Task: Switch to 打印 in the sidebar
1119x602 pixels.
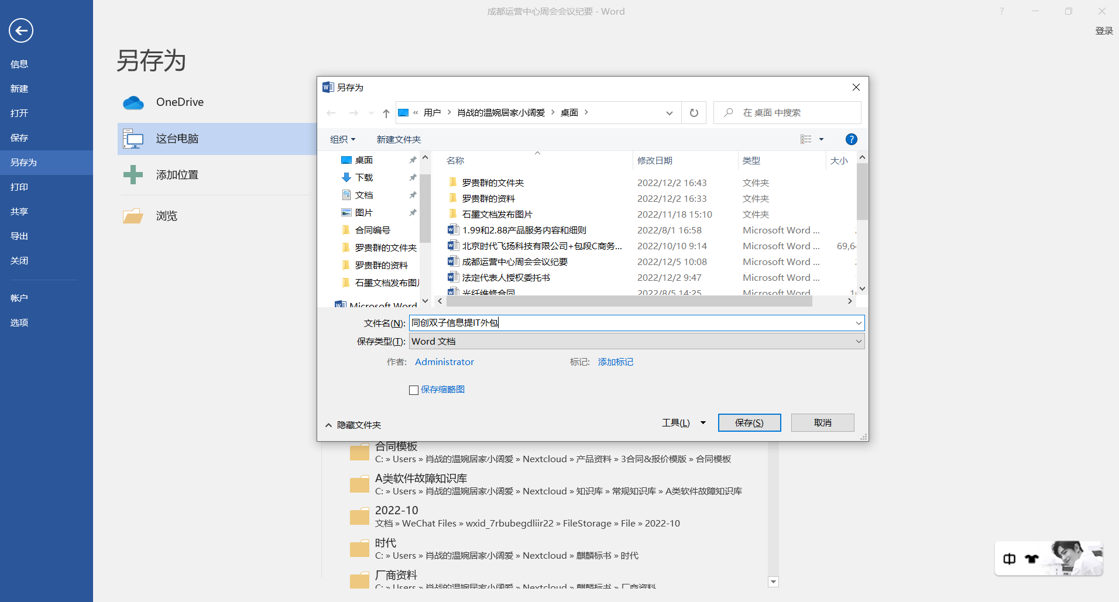Action: click(x=19, y=187)
